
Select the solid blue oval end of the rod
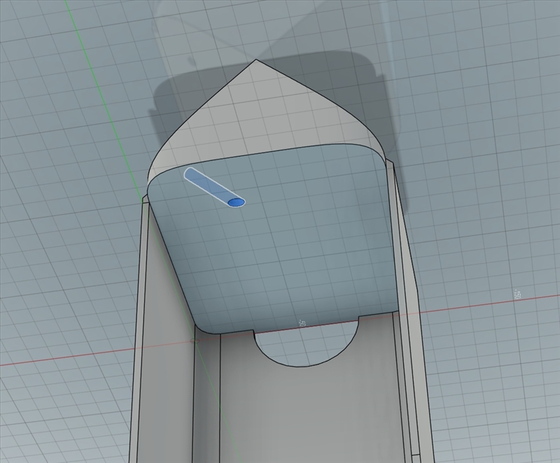click(x=237, y=202)
